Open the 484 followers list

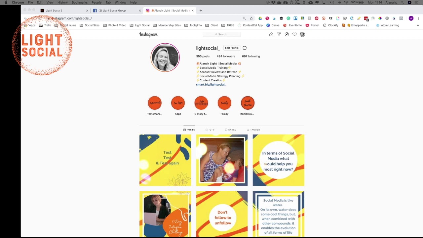pyautogui.click(x=226, y=57)
